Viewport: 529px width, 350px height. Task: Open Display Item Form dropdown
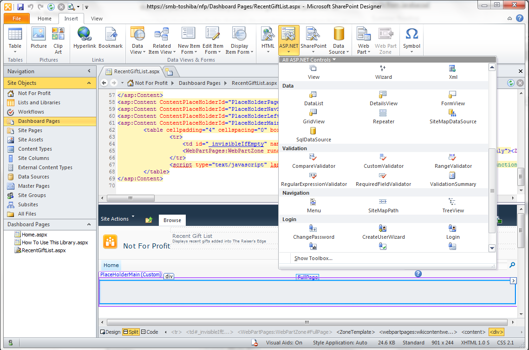point(239,40)
